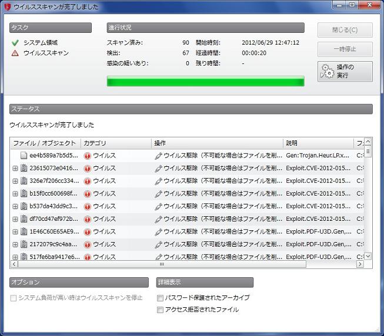
Task: Click 操作の実行 apply actions button
Action: [x=345, y=71]
